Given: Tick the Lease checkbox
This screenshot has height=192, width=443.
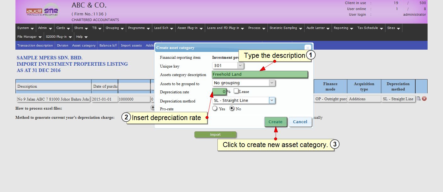Looking at the screenshot, I should point(236,91).
